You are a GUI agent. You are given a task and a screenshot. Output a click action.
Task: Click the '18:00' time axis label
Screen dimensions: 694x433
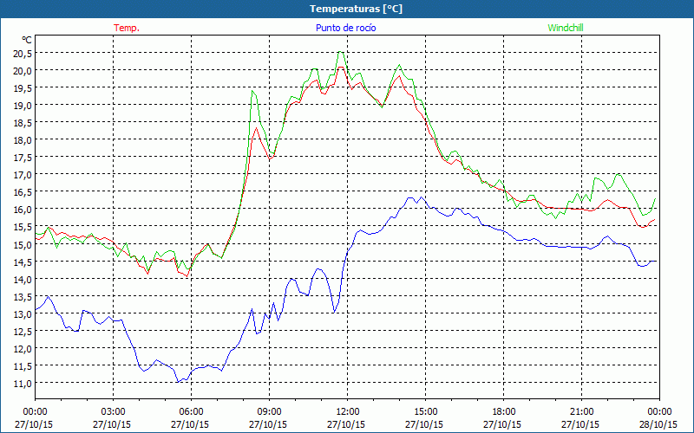[x=504, y=412]
